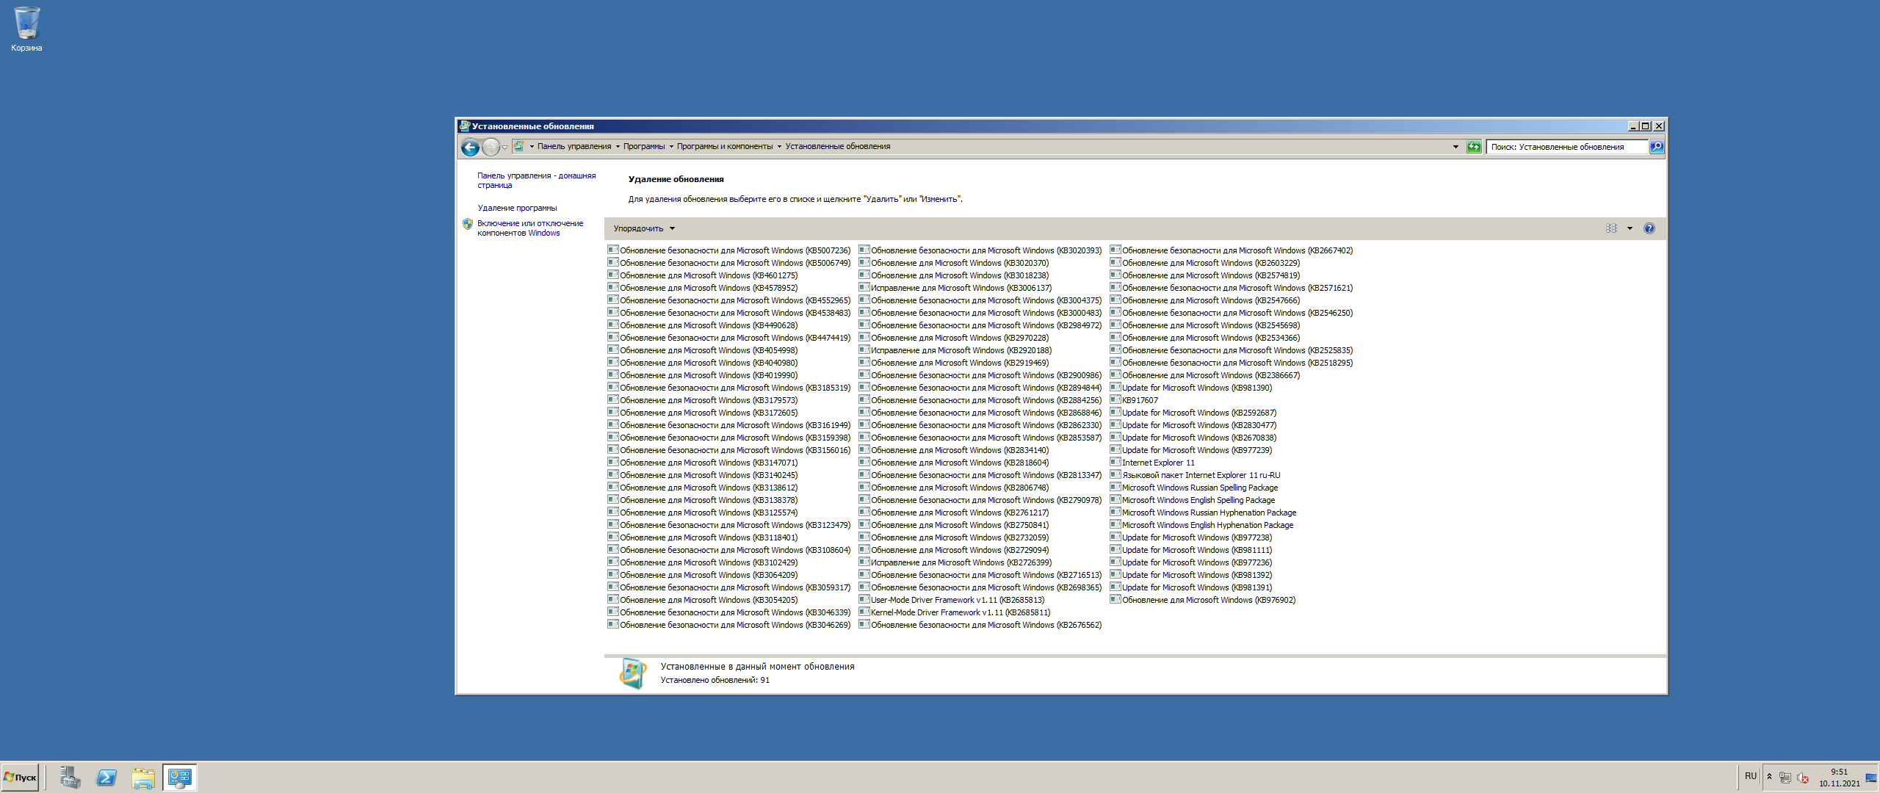Open the recent pages history dropdown arrow
The width and height of the screenshot is (1880, 793).
tap(505, 148)
